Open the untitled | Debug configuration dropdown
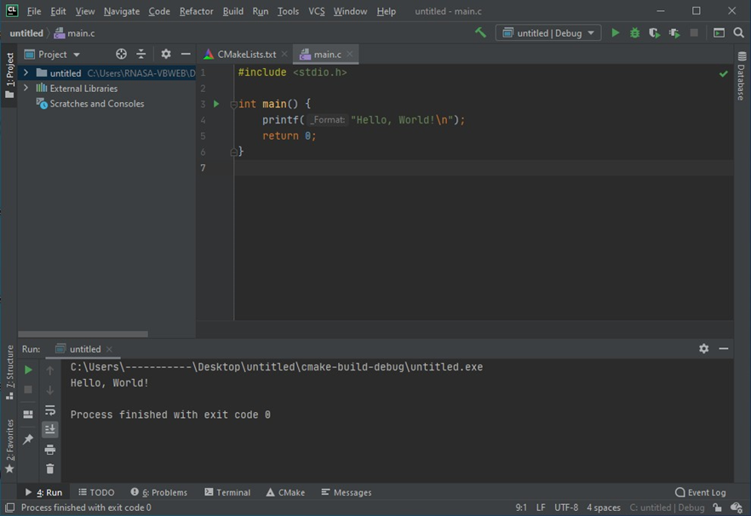 [548, 32]
